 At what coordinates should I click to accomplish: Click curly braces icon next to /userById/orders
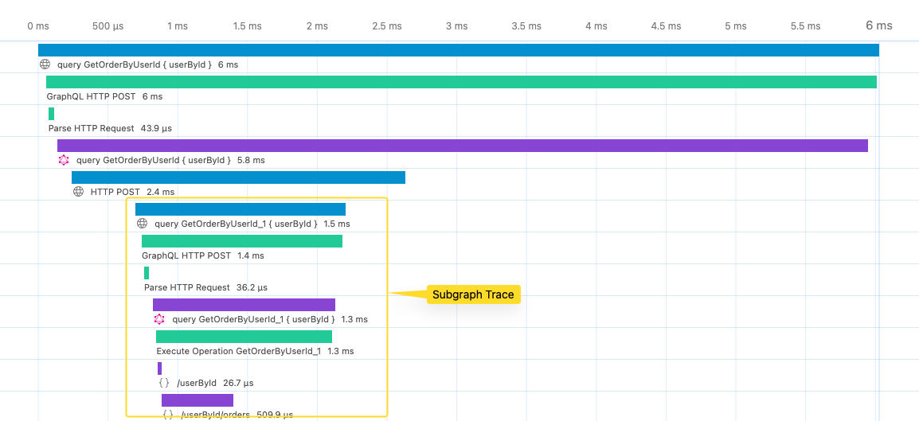click(x=167, y=414)
